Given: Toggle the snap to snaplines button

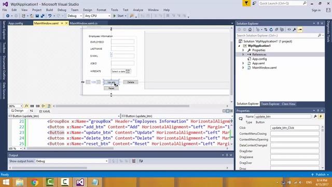Looking at the screenshot, I should coord(44,106).
